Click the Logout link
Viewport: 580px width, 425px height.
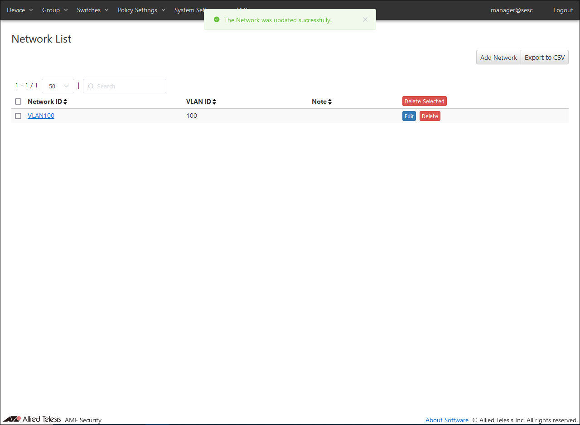(x=563, y=10)
